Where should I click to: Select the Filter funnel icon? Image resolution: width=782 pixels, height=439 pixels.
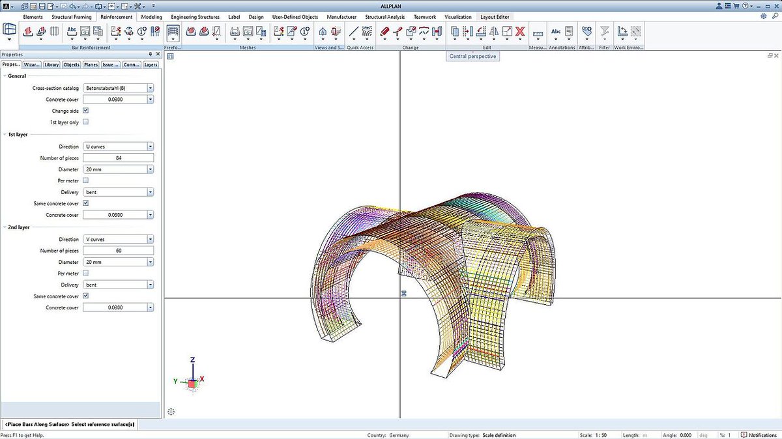[x=604, y=31]
